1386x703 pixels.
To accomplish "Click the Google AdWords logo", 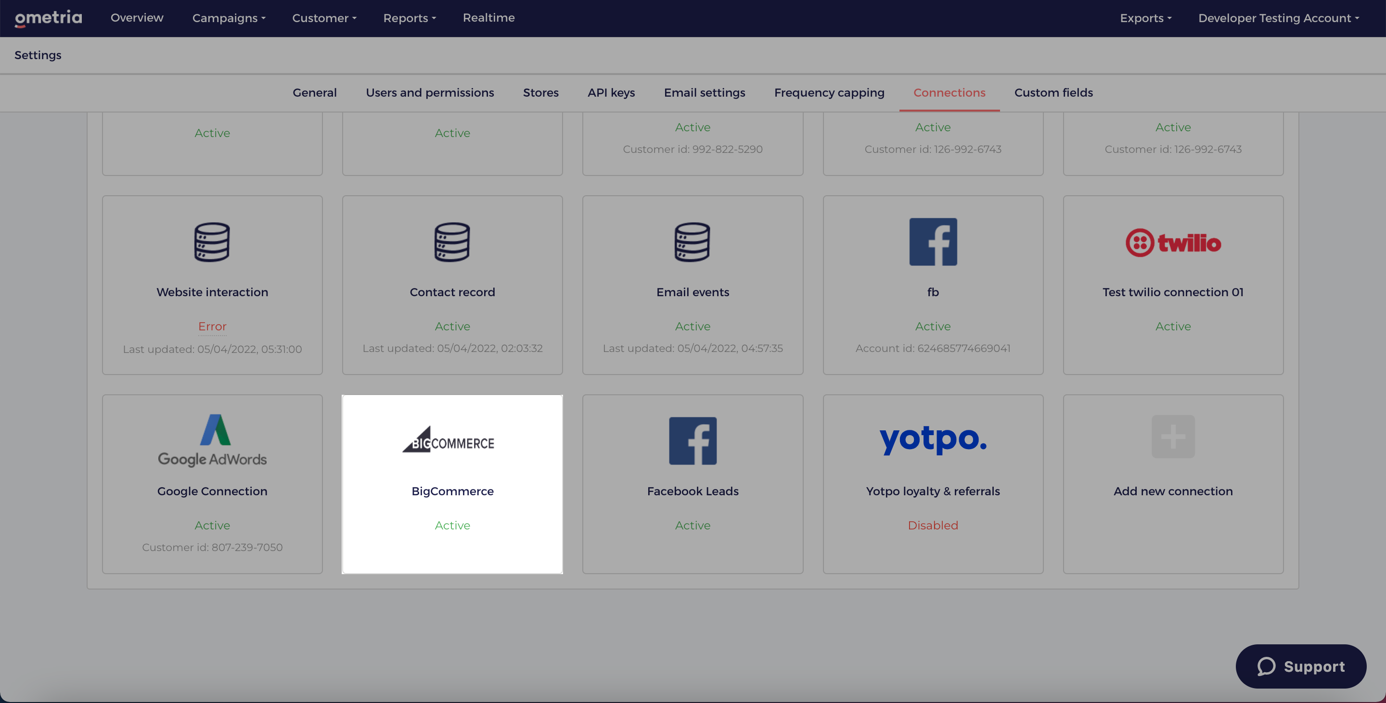I will coord(212,440).
